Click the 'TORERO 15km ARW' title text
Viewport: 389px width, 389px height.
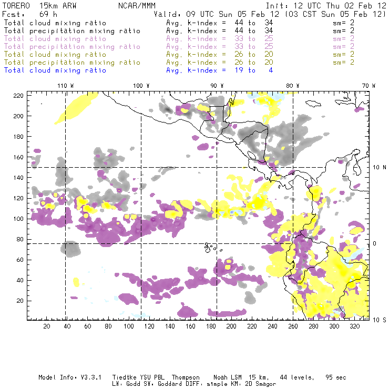point(39,6)
